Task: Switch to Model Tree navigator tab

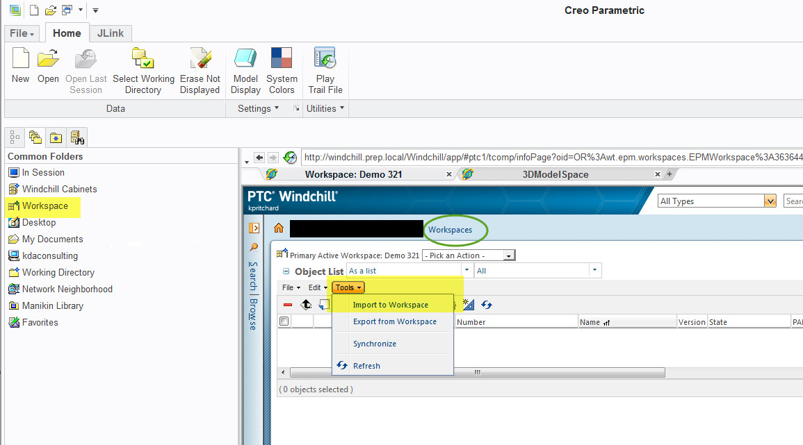Action: click(15, 137)
